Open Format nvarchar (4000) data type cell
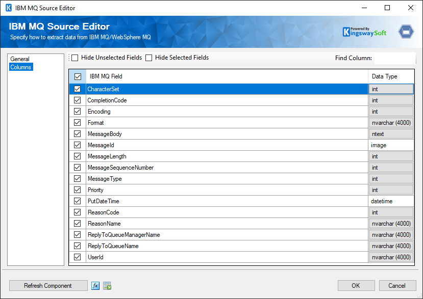This screenshot has width=423, height=299. 391,123
